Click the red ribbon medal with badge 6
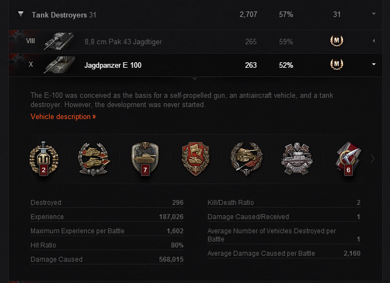This screenshot has width=390, height=283. point(346,158)
